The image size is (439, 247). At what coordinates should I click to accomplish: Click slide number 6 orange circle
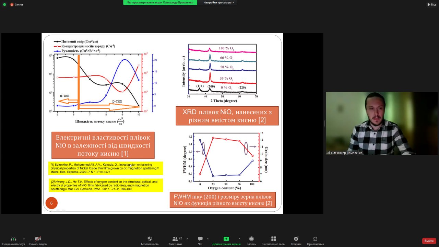(51, 203)
